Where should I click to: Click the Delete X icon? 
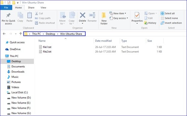point(82,15)
